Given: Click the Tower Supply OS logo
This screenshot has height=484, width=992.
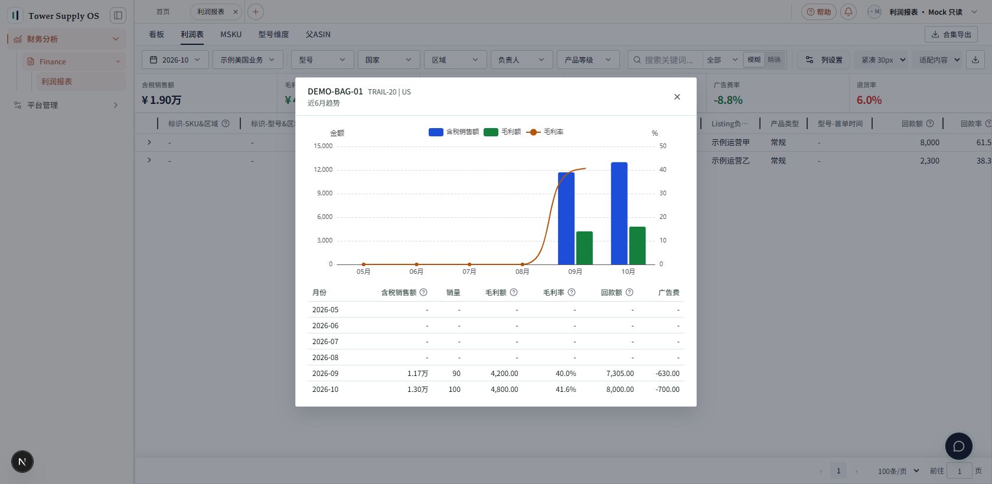Looking at the screenshot, I should 16,15.
